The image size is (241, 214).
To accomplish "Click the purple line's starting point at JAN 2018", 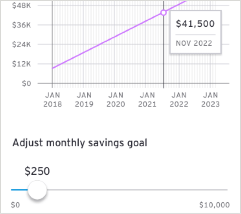I will pos(53,68).
